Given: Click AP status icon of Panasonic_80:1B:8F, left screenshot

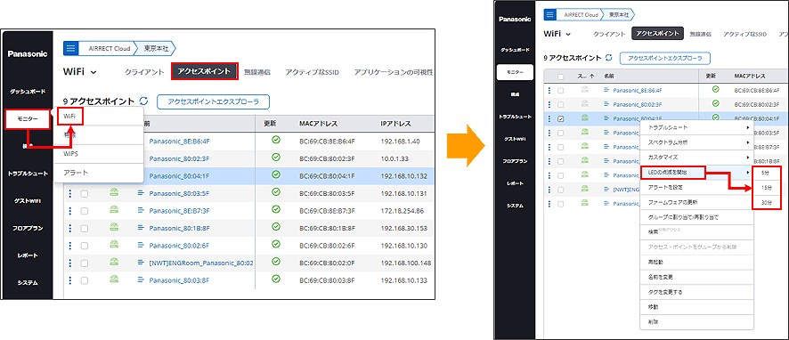Looking at the screenshot, I should (x=114, y=228).
